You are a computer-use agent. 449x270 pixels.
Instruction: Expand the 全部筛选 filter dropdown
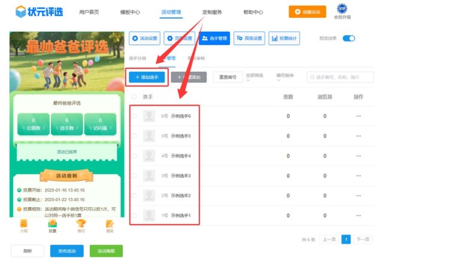click(254, 77)
